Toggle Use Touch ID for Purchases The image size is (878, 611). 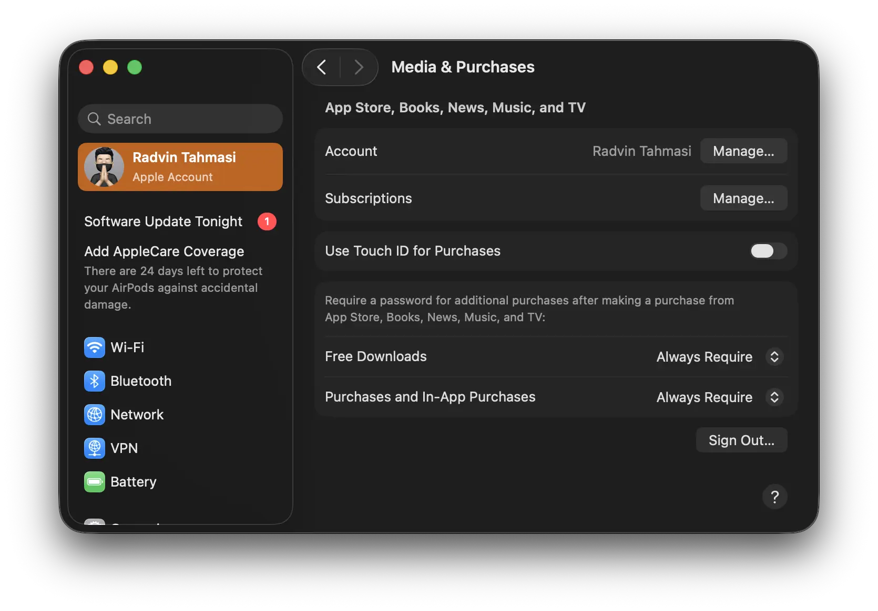tap(768, 251)
